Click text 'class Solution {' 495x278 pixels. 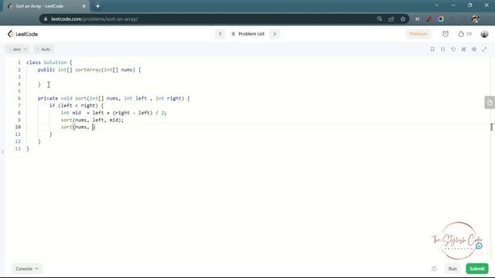(x=49, y=63)
